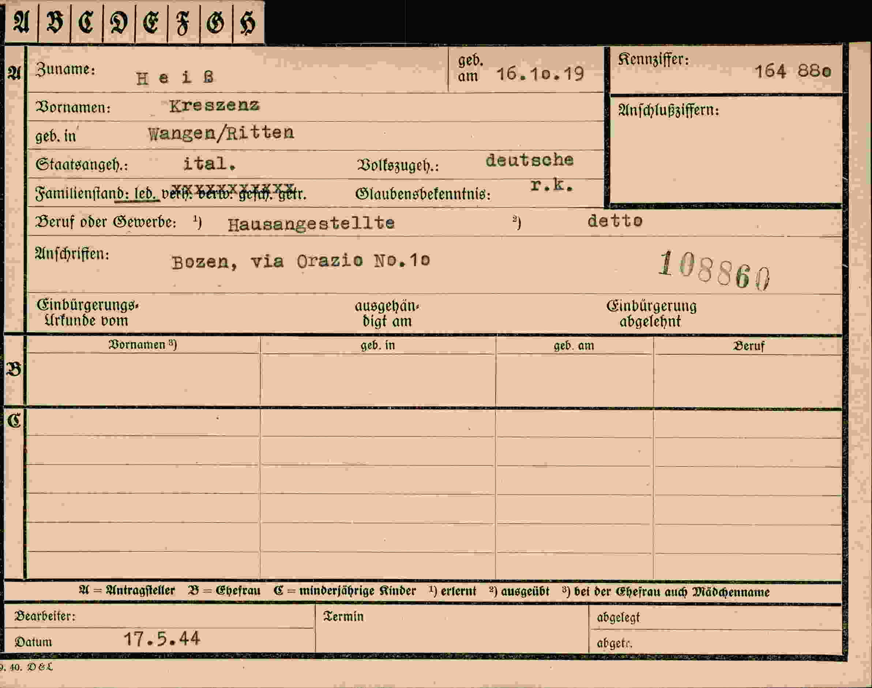Click the section B marker letter
Screen dimensions: 872x688
(14, 369)
